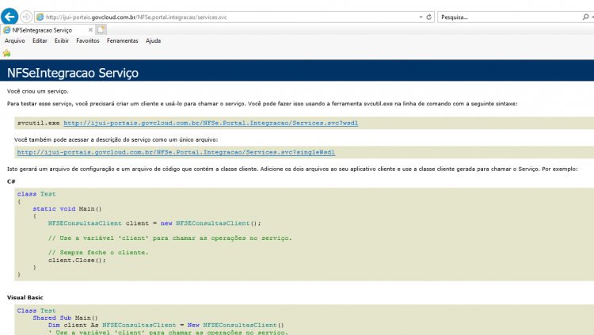Click inside the Pesquisa search field
This screenshot has width=594, height=335.
coord(509,17)
